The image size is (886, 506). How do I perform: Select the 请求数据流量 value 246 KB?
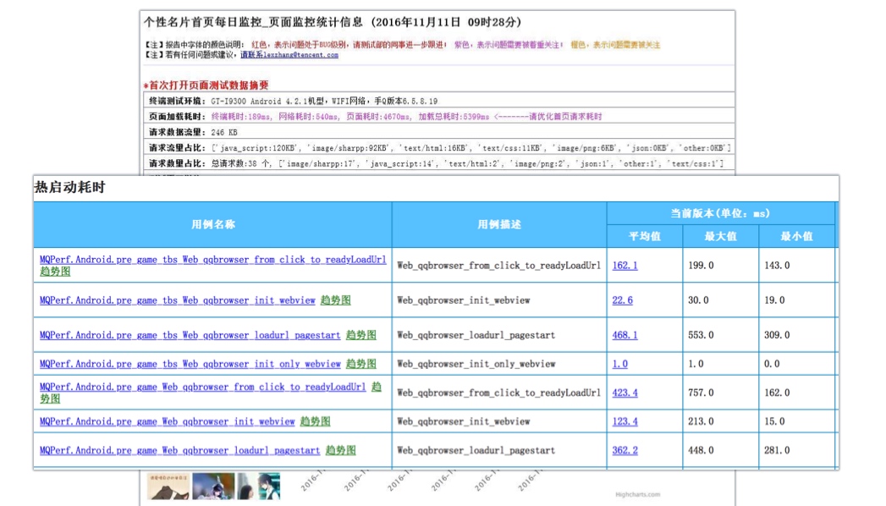tap(224, 132)
